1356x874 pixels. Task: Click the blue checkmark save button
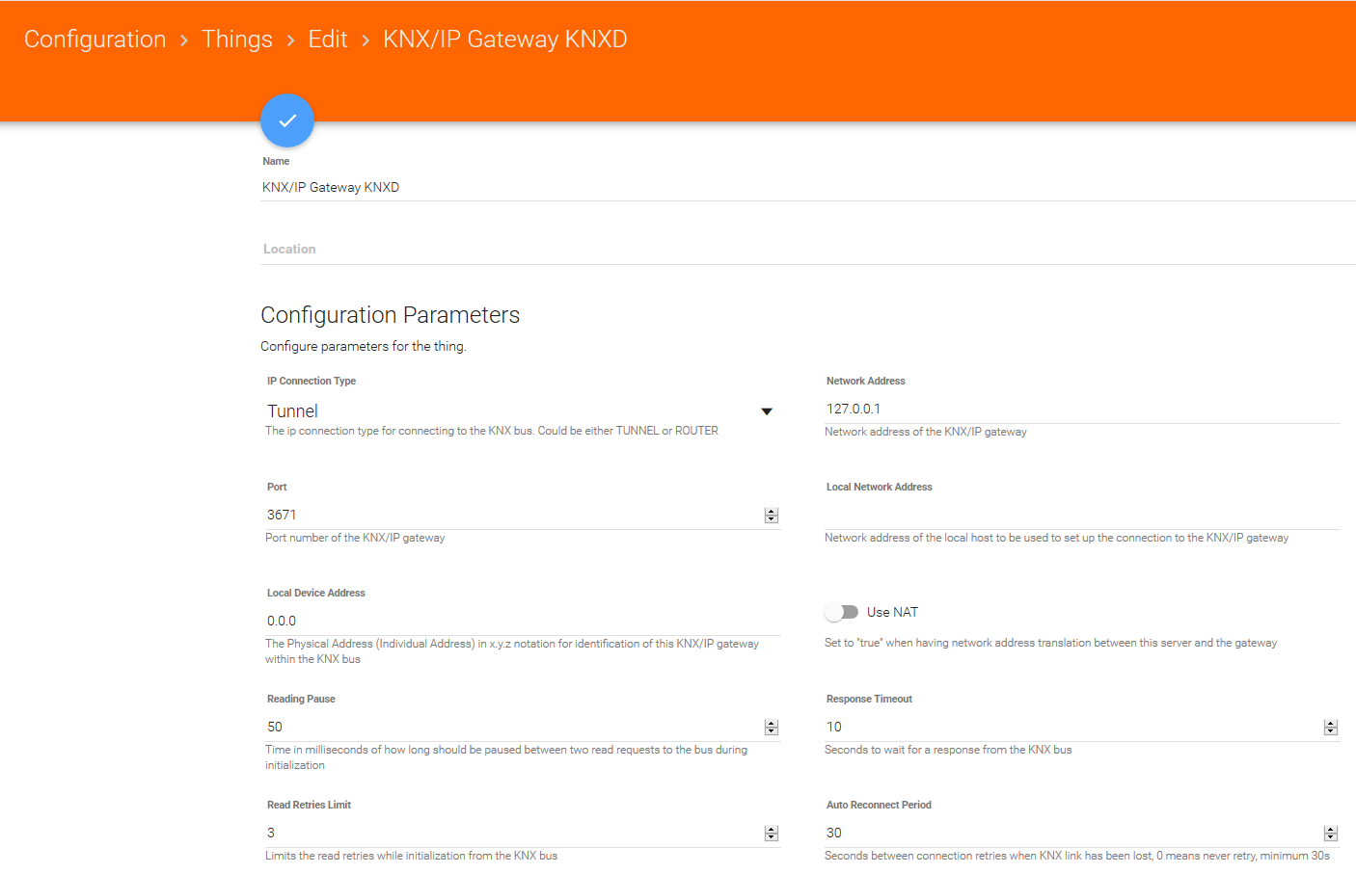pyautogui.click(x=287, y=120)
